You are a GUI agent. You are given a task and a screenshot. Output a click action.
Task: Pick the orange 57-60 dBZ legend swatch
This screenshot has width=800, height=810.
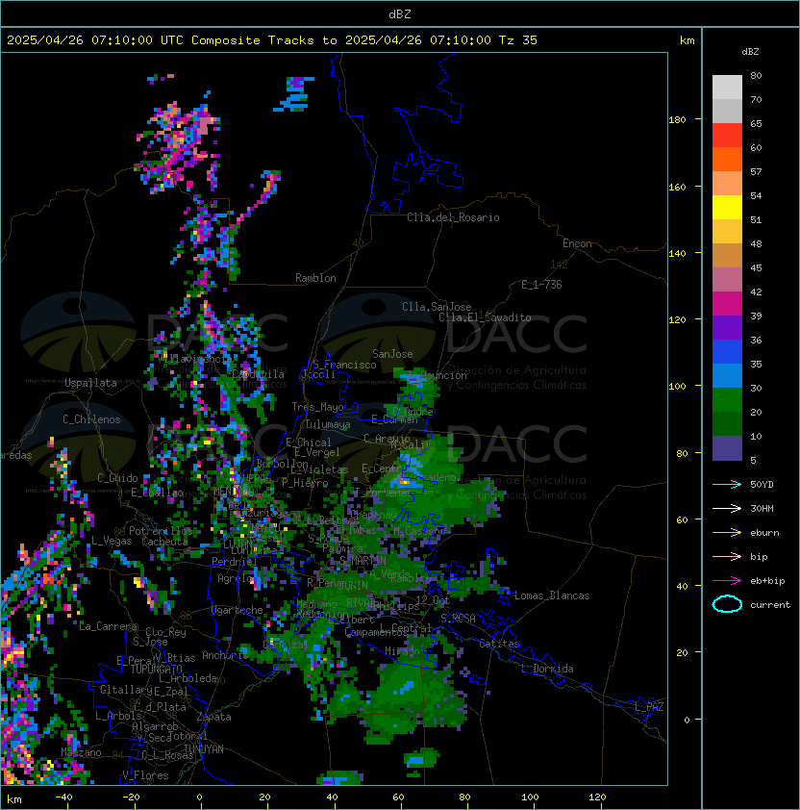pyautogui.click(x=727, y=159)
